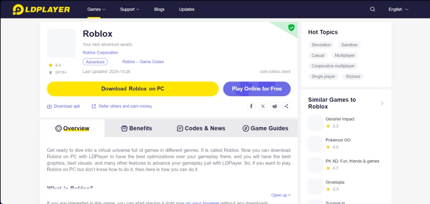Expand the Games menu
The height and width of the screenshot is (204, 430).
[96, 9]
